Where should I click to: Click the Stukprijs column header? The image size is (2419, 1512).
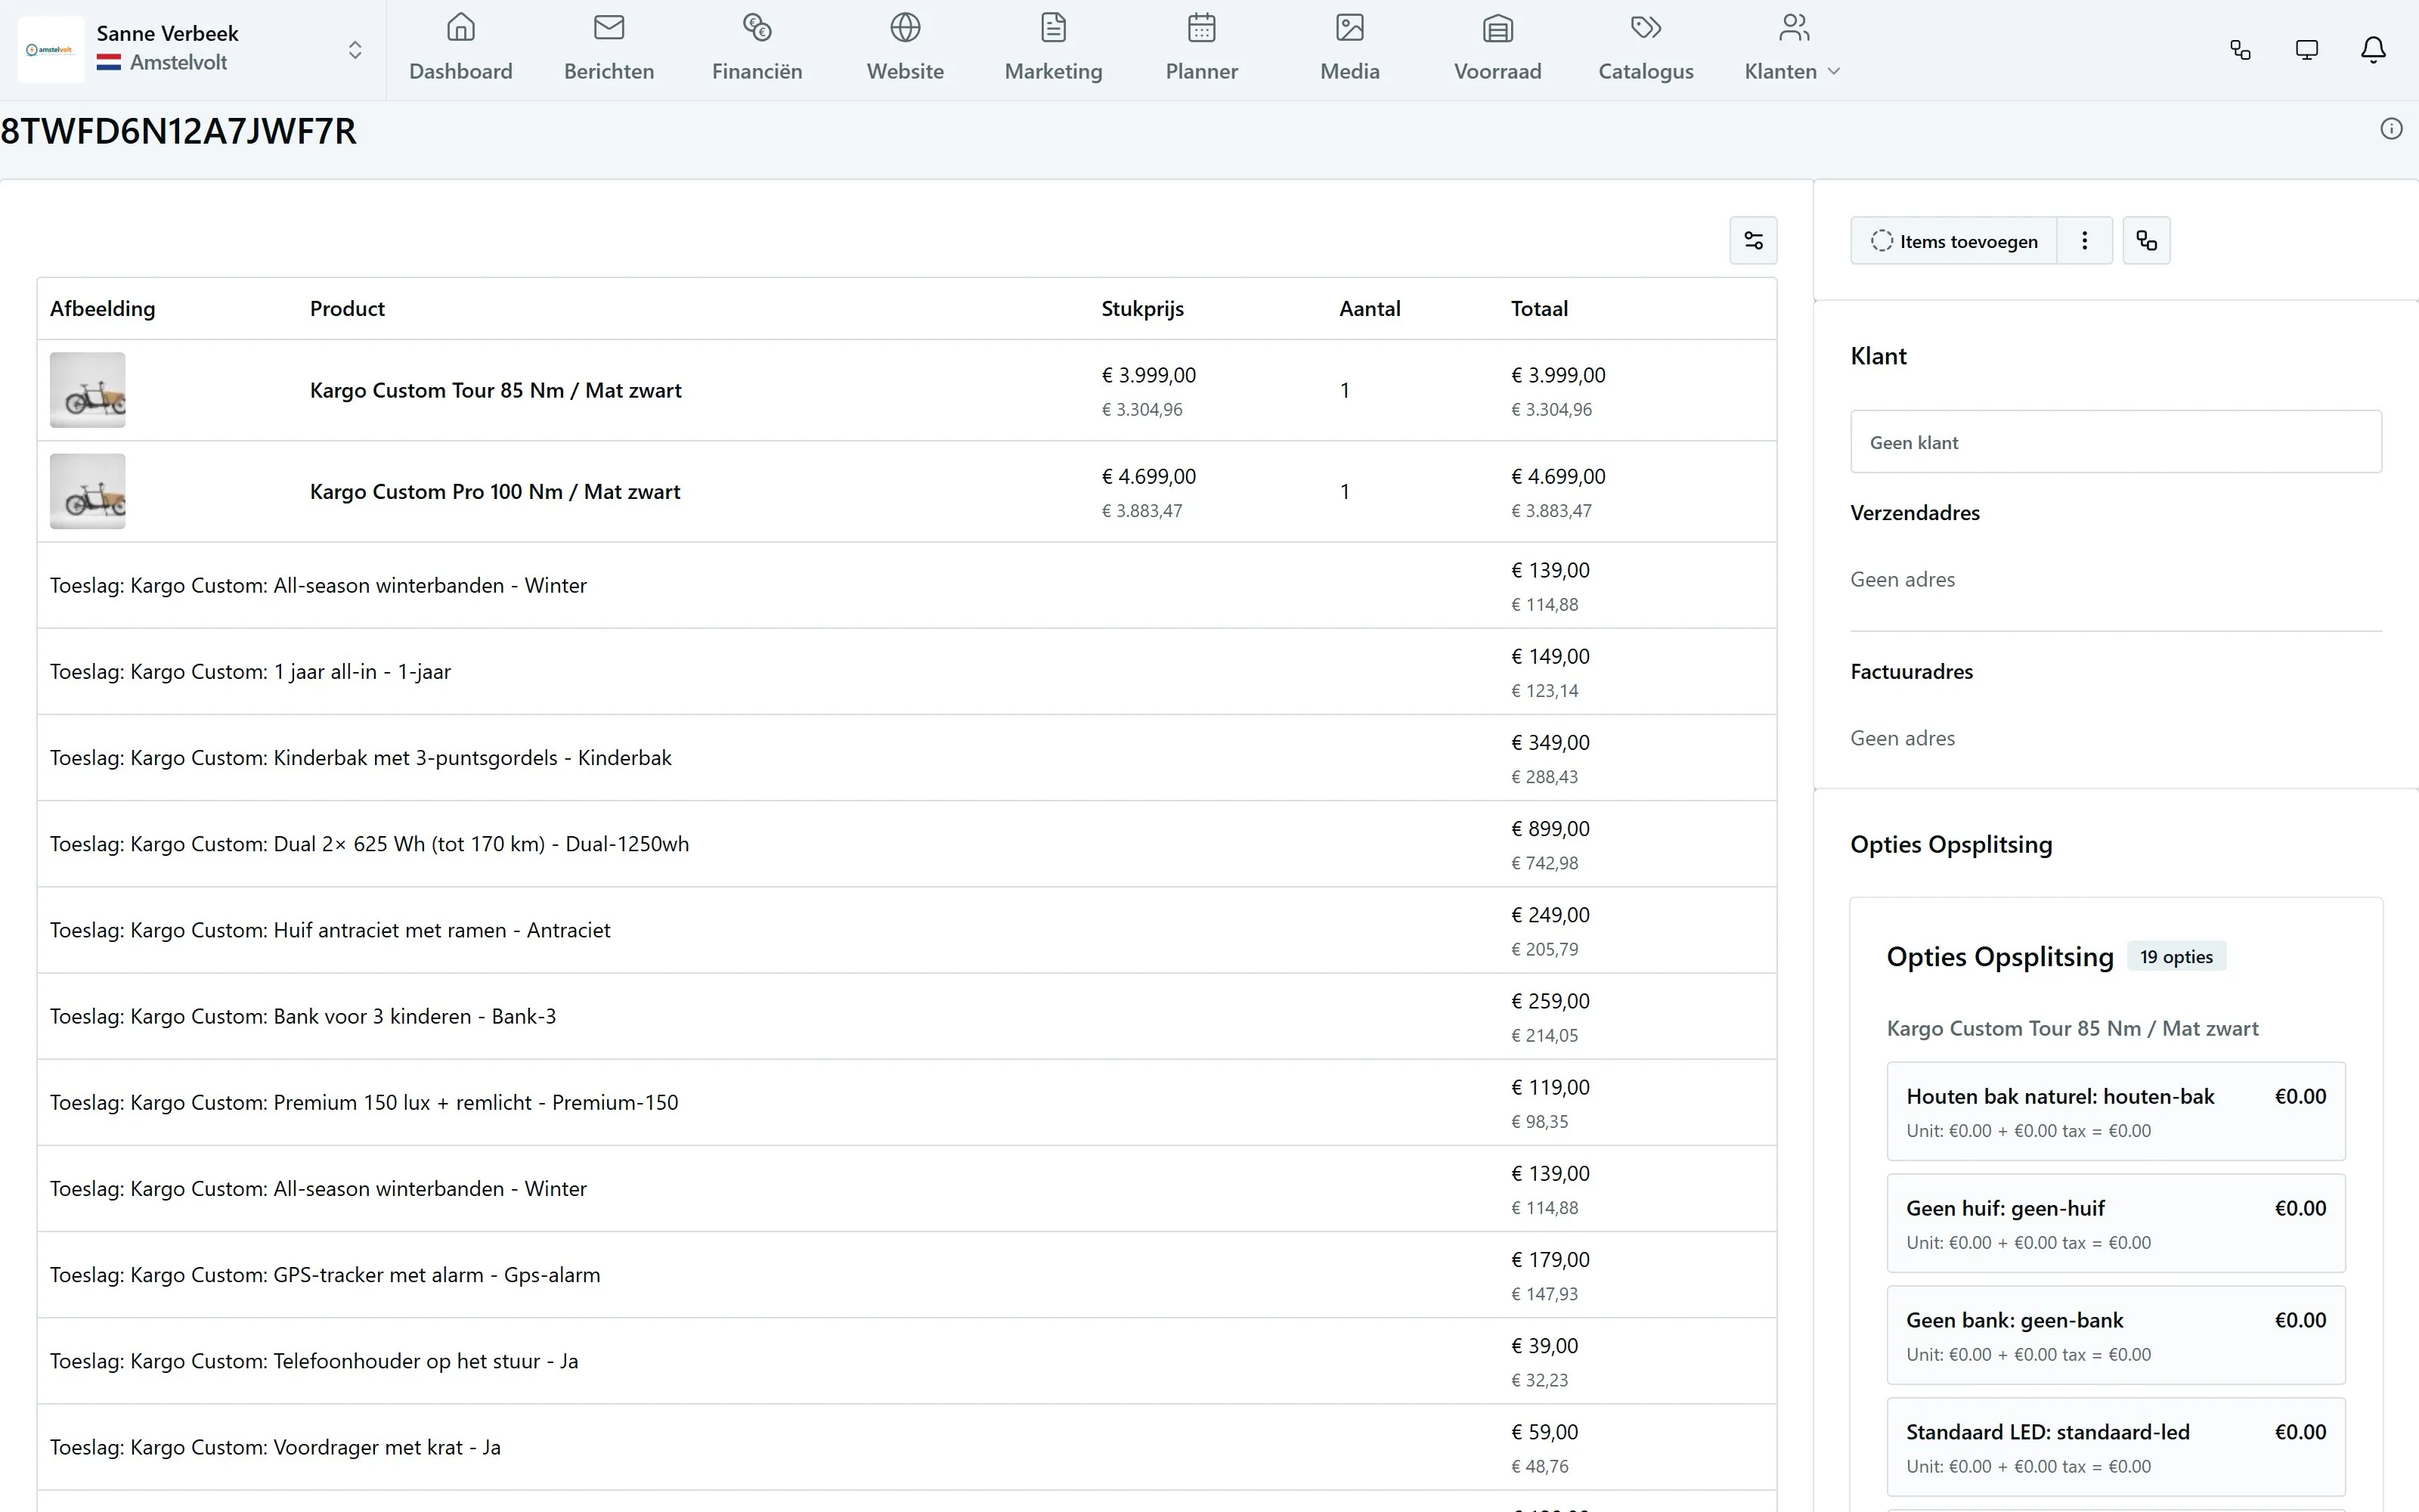tap(1142, 309)
